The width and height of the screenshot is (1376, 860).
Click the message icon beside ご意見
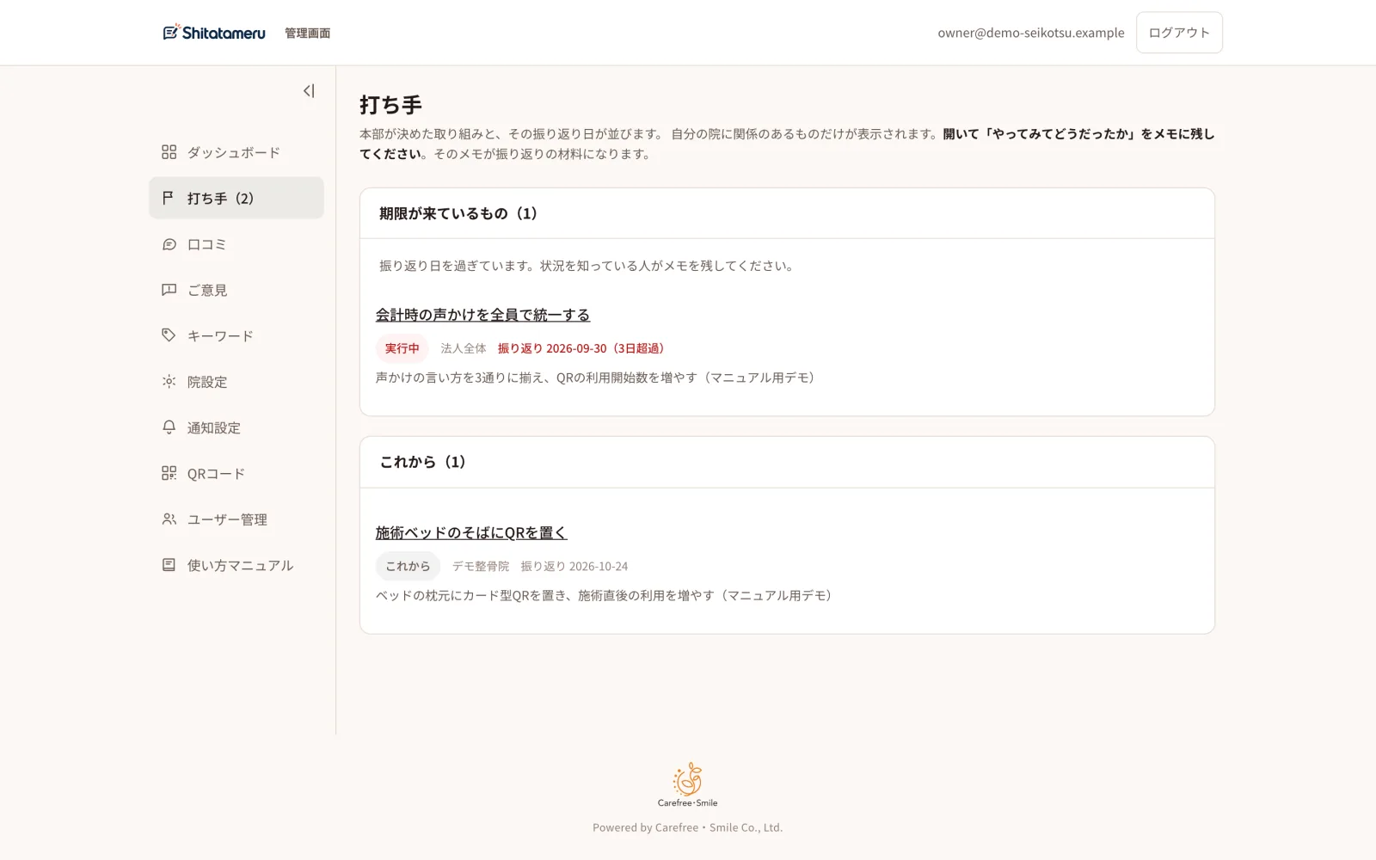pos(169,290)
